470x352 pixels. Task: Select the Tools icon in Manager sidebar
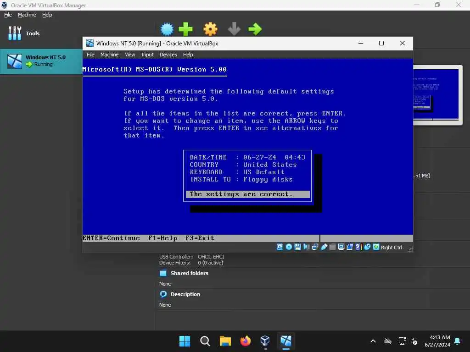coord(15,33)
